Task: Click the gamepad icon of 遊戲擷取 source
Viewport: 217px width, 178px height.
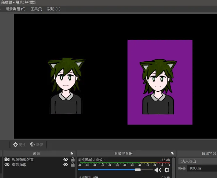Action: [x=7, y=165]
